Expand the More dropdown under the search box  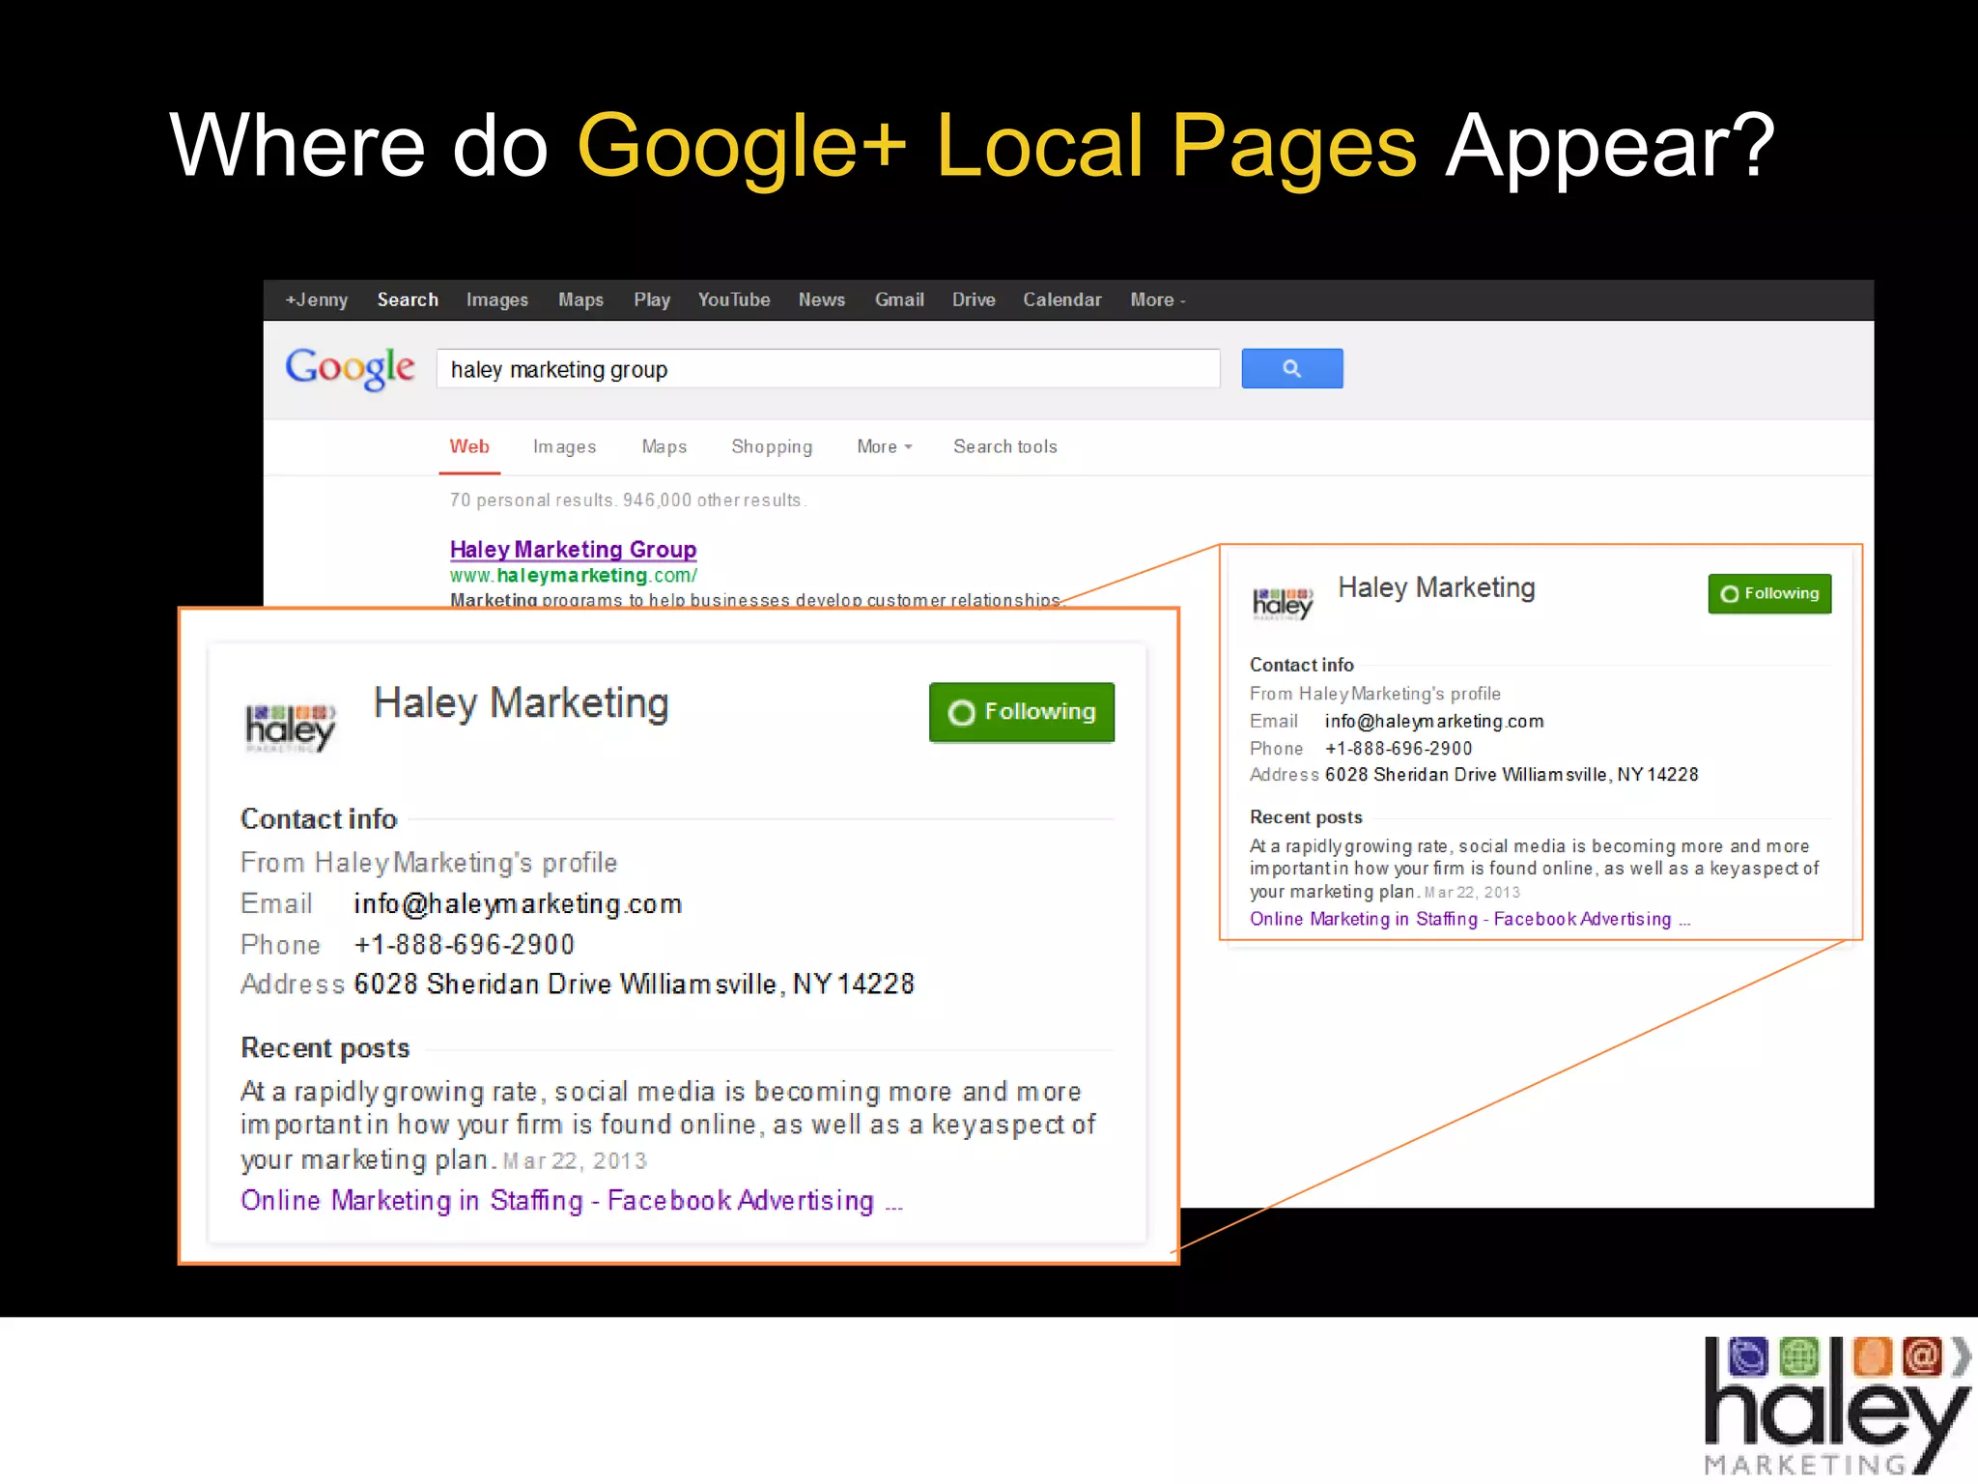pyautogui.click(x=884, y=446)
